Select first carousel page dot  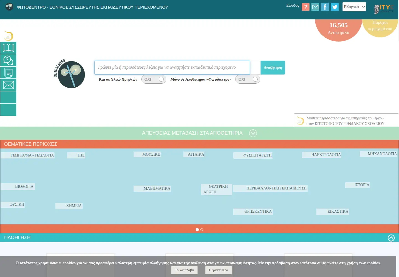[197, 230]
